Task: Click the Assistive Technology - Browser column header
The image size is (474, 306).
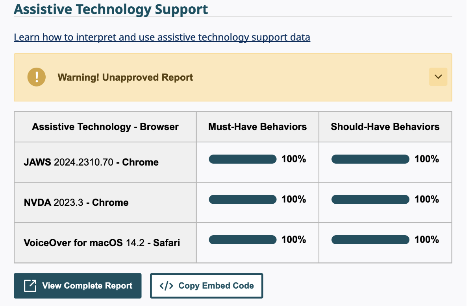Action: tap(105, 127)
